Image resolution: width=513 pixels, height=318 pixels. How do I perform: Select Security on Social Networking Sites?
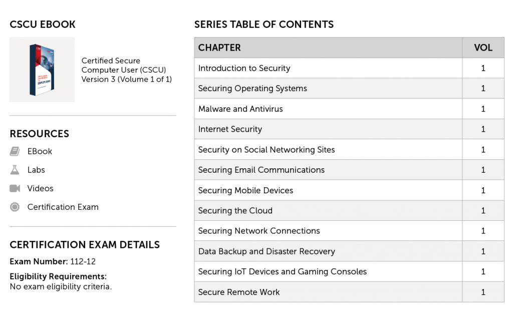click(267, 150)
